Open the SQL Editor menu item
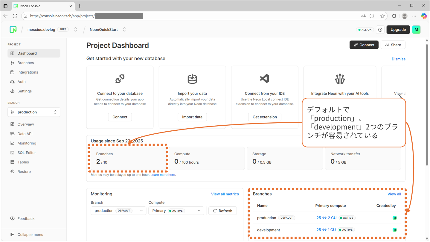 [27, 153]
